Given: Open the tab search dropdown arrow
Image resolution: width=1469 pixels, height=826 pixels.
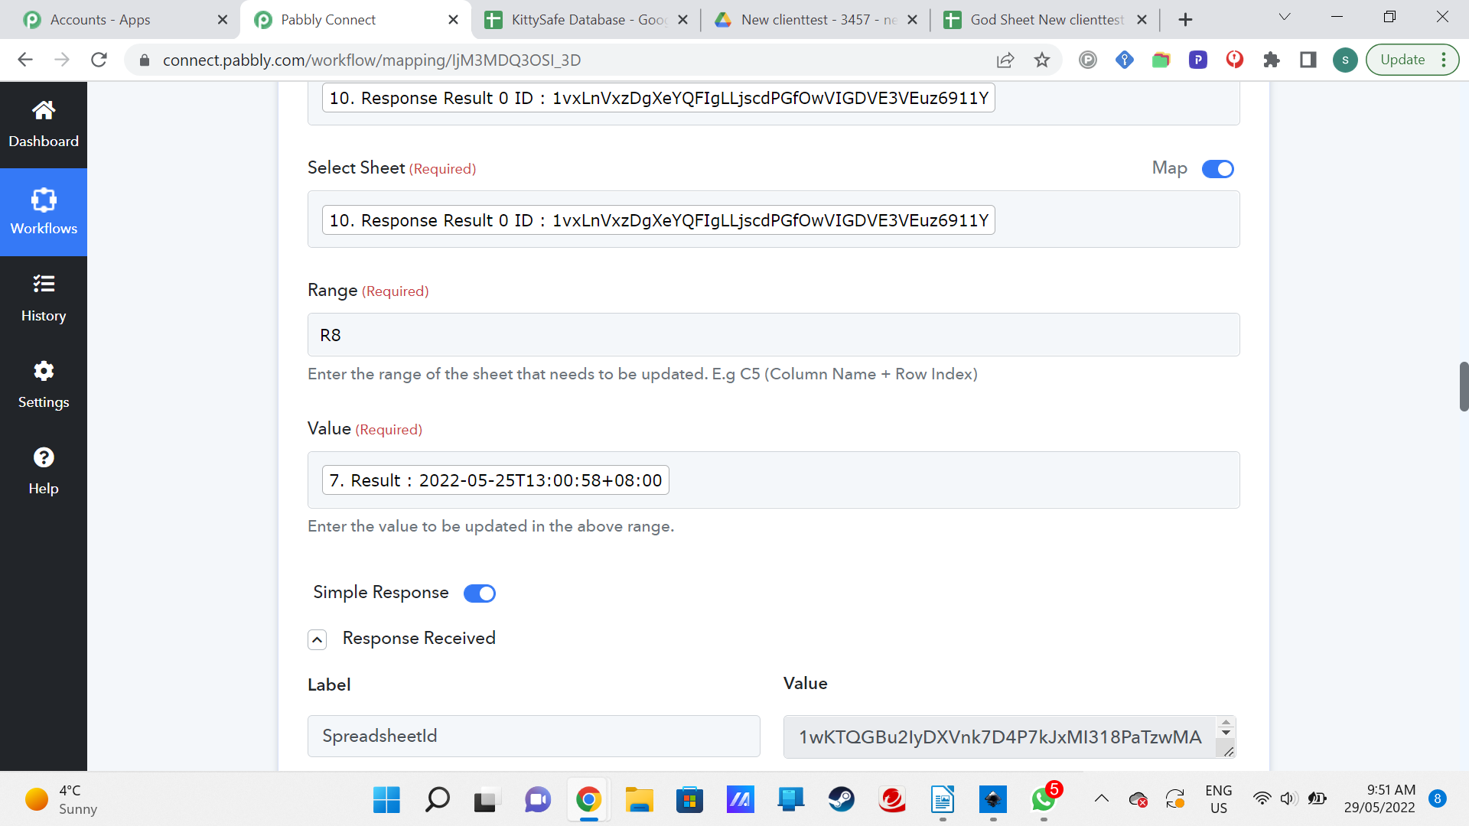Looking at the screenshot, I should (1285, 17).
